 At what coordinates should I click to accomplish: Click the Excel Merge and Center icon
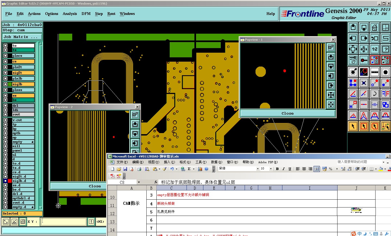317,169
